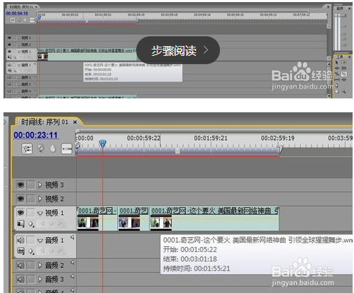The width and height of the screenshot is (354, 293).
Task: Toggle the 音频 1 track lock box, large timeline
Action: click(31, 240)
